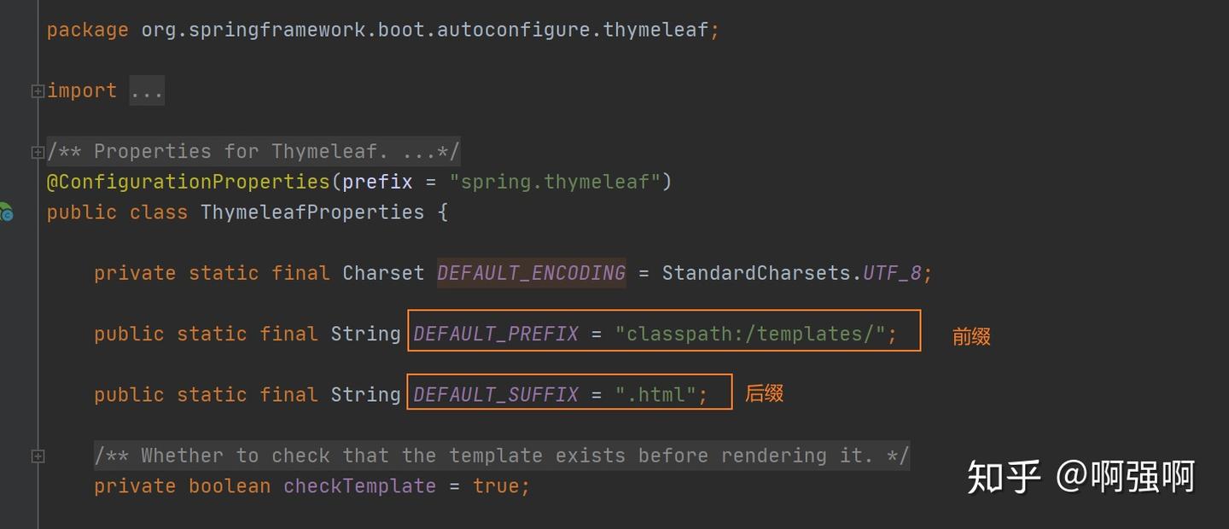The image size is (1229, 529).
Task: Select the @ConfigurationProperties annotation
Action: [188, 182]
